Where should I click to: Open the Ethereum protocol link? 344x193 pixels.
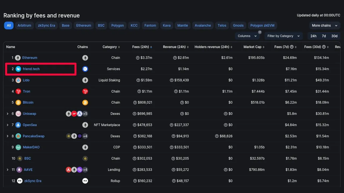30,58
